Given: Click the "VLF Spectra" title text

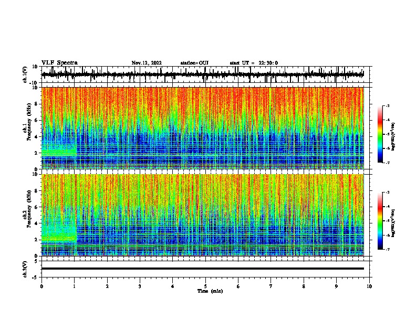Looking at the screenshot, I should click(59, 63).
